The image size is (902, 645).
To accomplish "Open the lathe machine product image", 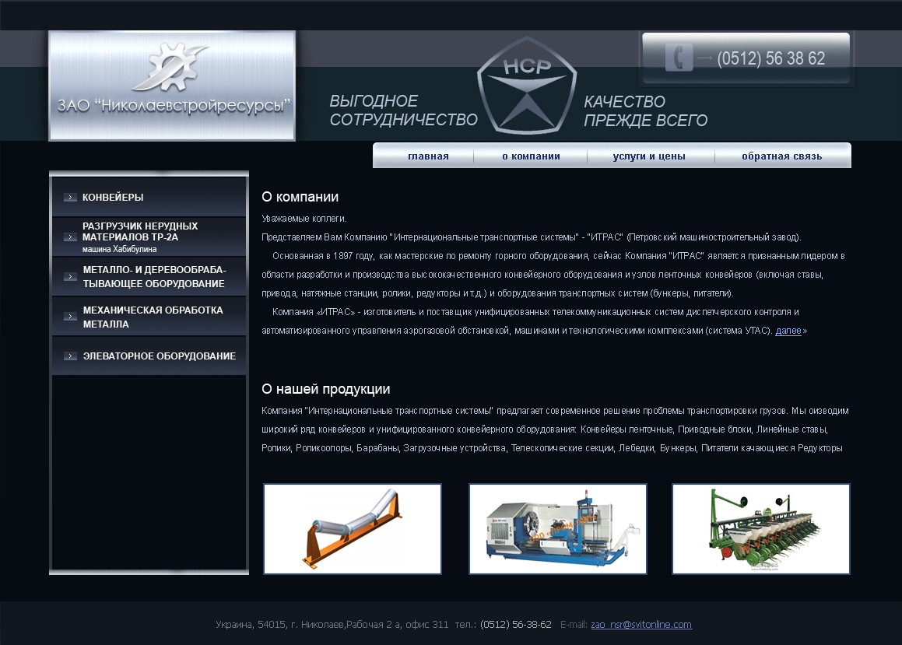I will [558, 529].
